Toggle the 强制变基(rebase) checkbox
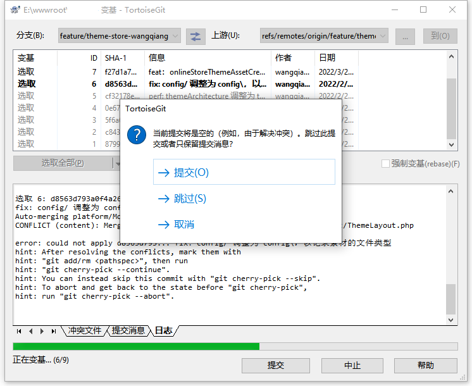Screen dimensions: 472x386 385,164
